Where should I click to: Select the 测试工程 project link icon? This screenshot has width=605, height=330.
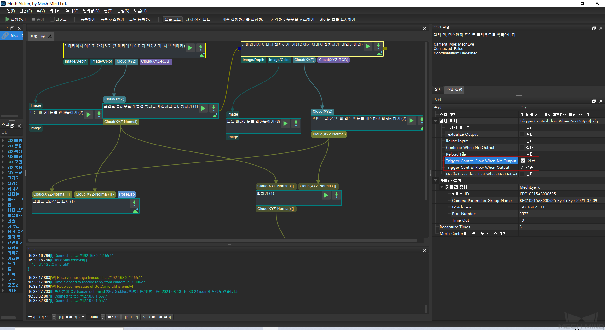pos(5,36)
